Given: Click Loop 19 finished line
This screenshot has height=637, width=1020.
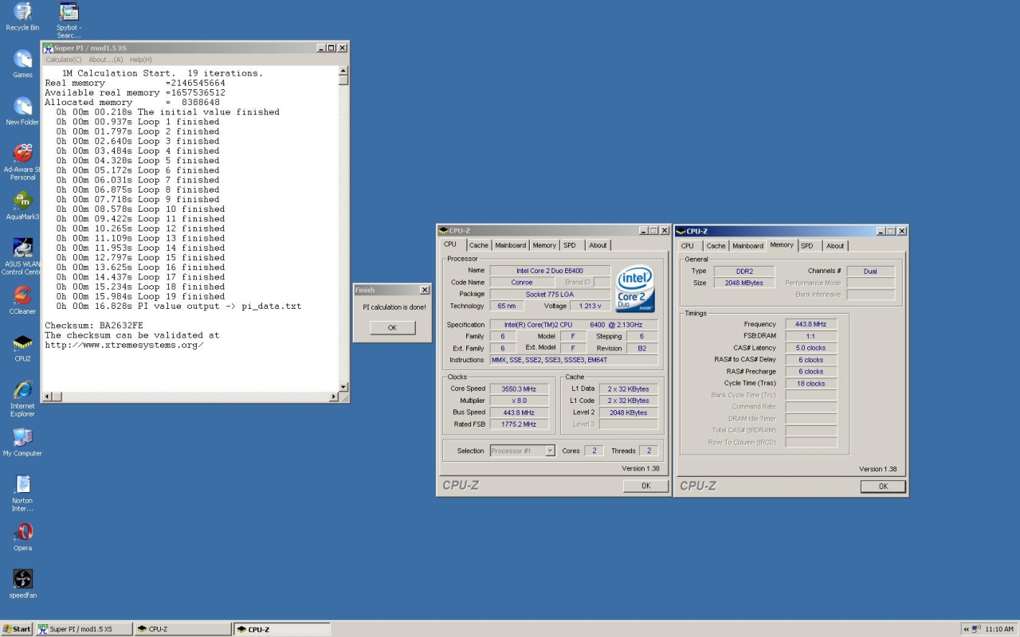Looking at the screenshot, I should pyautogui.click(x=140, y=296).
